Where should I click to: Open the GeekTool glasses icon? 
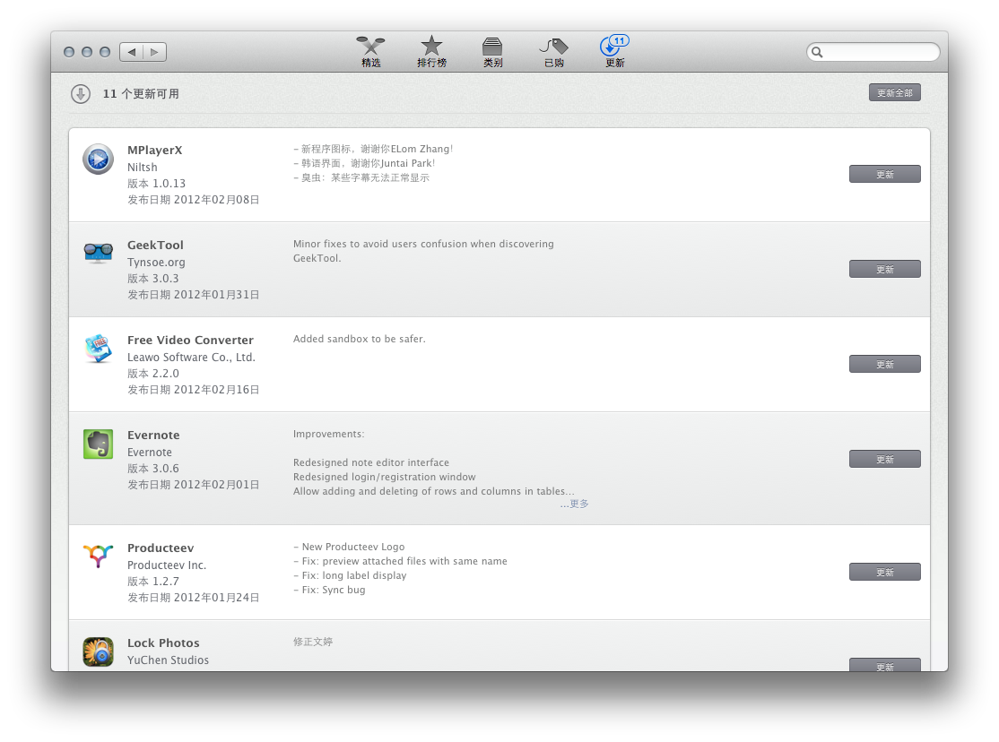(98, 253)
